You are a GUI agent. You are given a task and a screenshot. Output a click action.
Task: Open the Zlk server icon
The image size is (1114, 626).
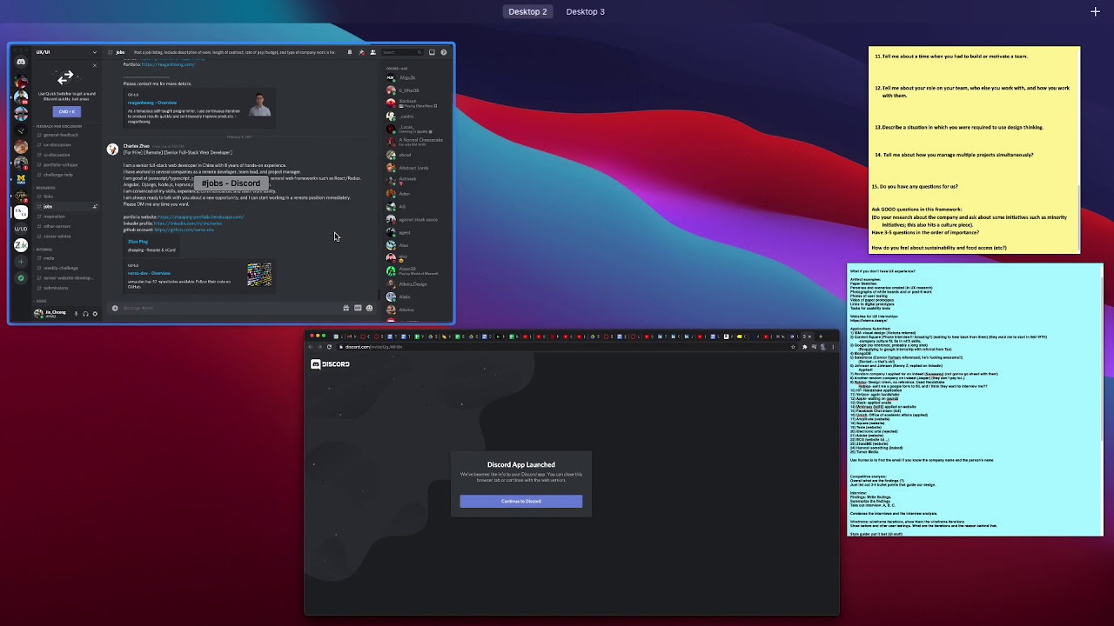(x=21, y=245)
